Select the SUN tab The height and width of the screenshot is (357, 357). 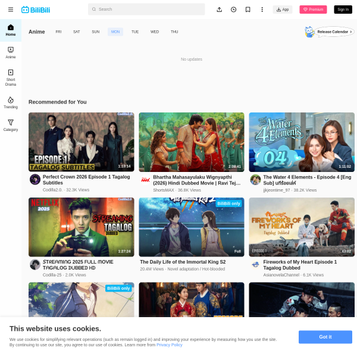click(96, 32)
